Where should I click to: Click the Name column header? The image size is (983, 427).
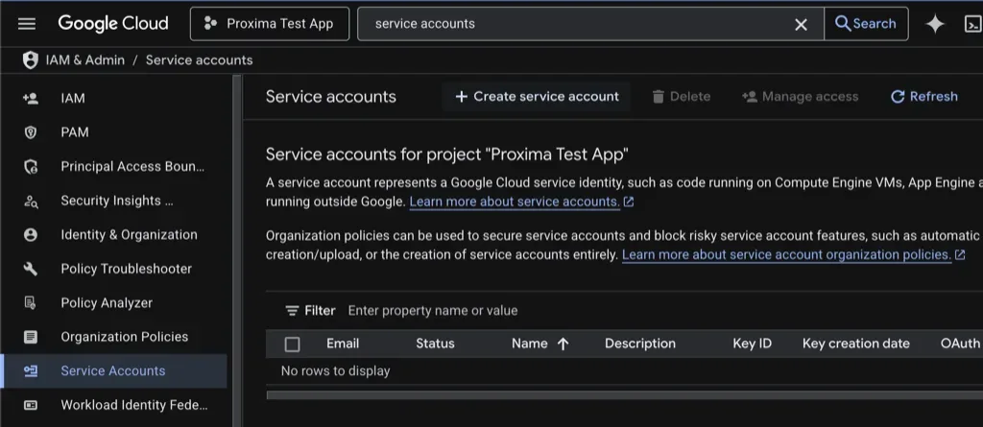[530, 344]
